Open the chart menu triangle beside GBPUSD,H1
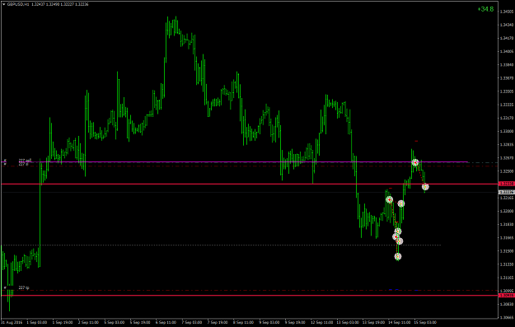This screenshot has height=327, width=515. [3, 4]
